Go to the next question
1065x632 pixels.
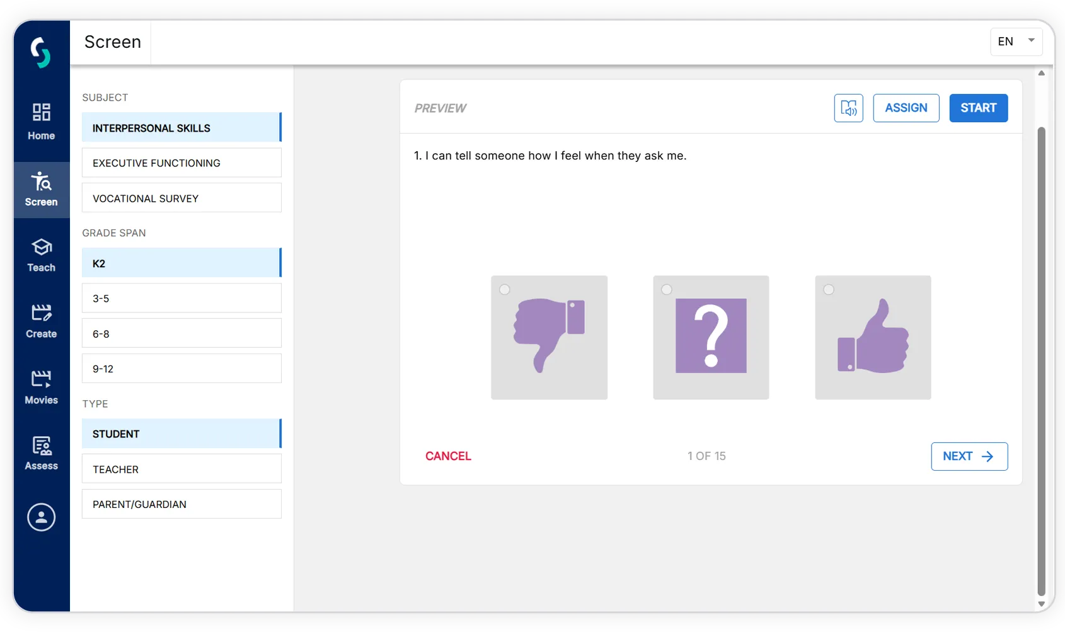coord(969,456)
